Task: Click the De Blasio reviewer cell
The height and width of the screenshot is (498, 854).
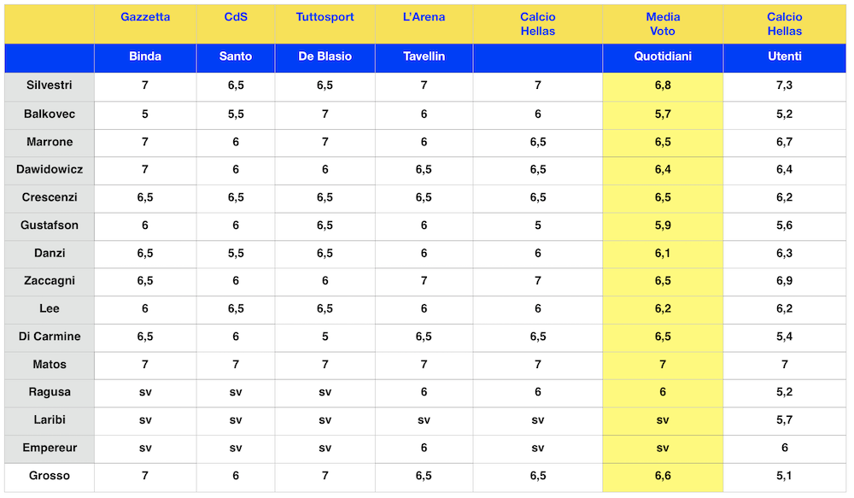Action: pyautogui.click(x=325, y=56)
